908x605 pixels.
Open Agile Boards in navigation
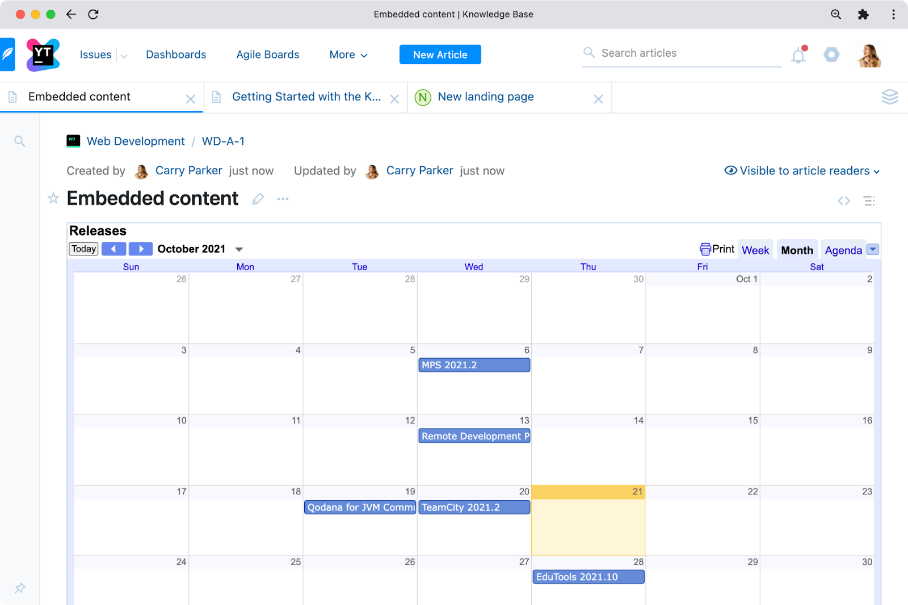pos(268,54)
